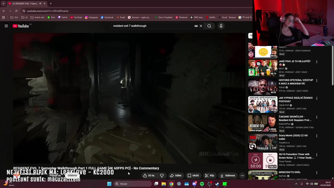Open the Facebook bookmark

click(x=107, y=17)
